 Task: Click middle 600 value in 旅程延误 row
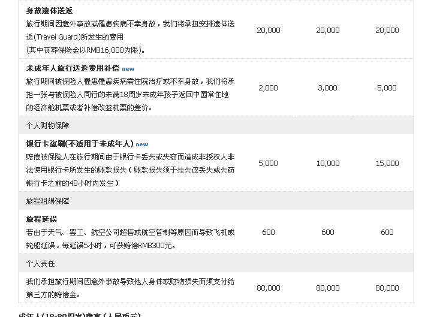328,233
